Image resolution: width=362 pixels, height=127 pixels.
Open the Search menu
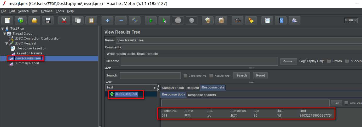[x=23, y=11]
